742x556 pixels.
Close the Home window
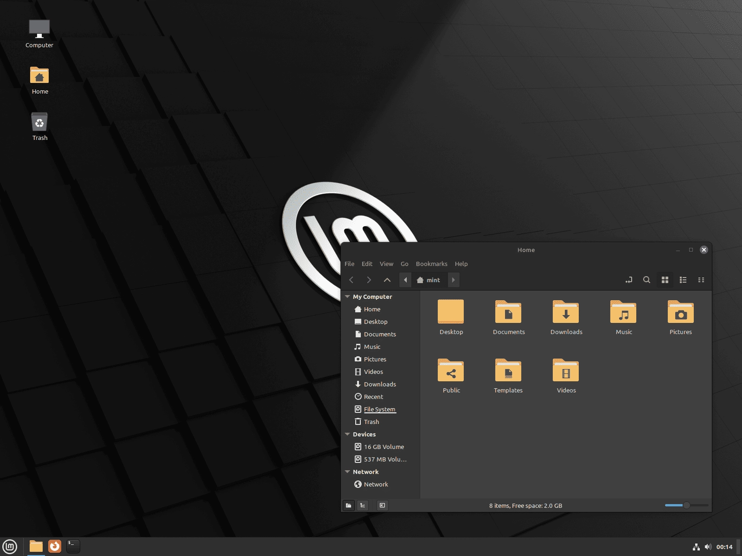[x=704, y=250]
